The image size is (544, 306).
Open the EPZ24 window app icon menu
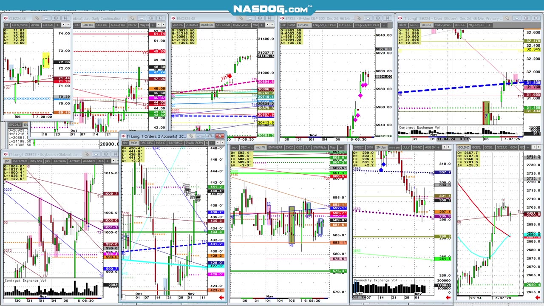(282, 18)
